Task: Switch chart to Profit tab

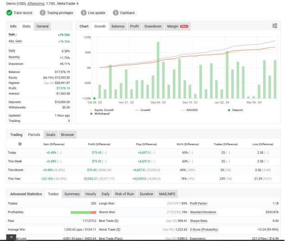Action: 135,26
